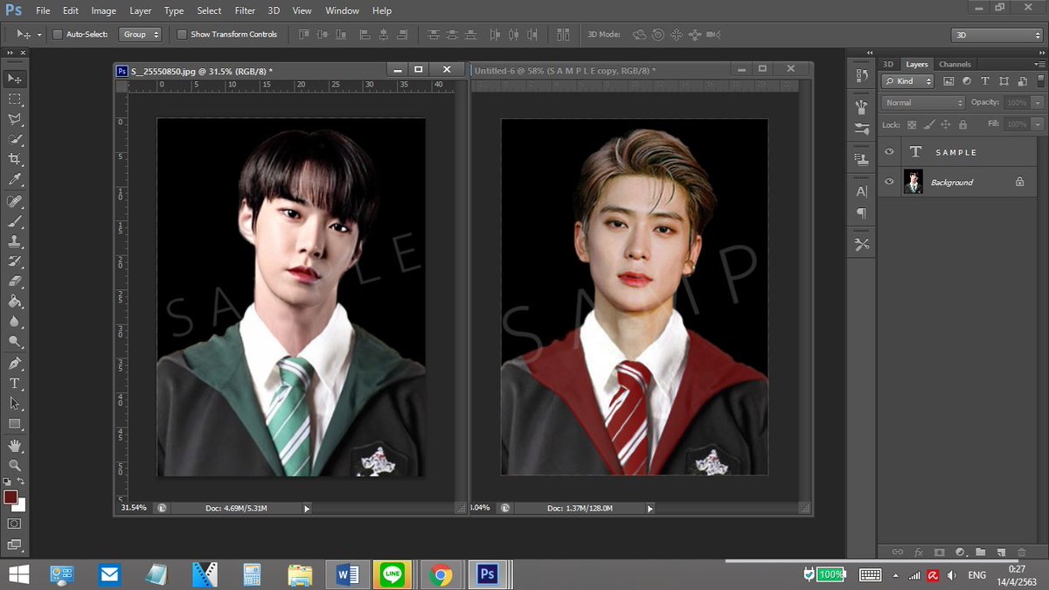Open the Fill slider dropdown arrow
The width and height of the screenshot is (1049, 590).
pyautogui.click(x=1037, y=125)
